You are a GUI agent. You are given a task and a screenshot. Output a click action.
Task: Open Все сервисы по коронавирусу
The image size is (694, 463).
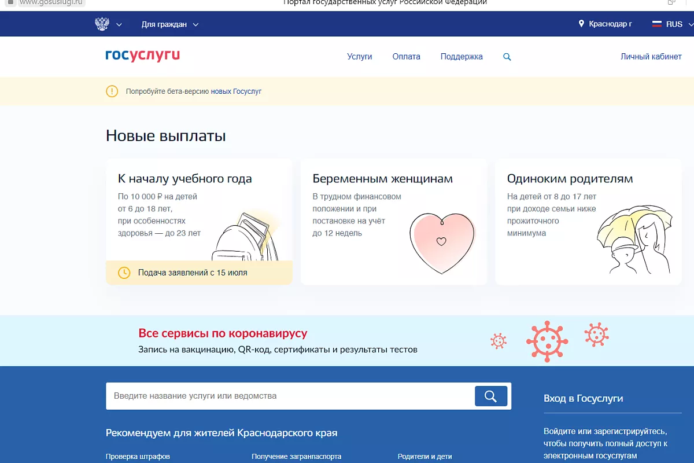click(x=223, y=333)
